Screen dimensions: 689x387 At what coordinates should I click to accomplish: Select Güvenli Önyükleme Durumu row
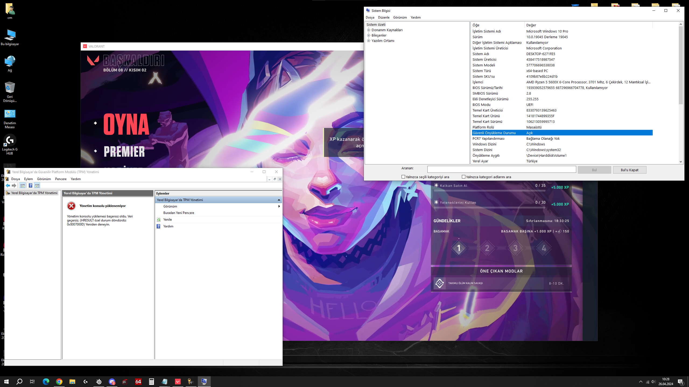(562, 133)
